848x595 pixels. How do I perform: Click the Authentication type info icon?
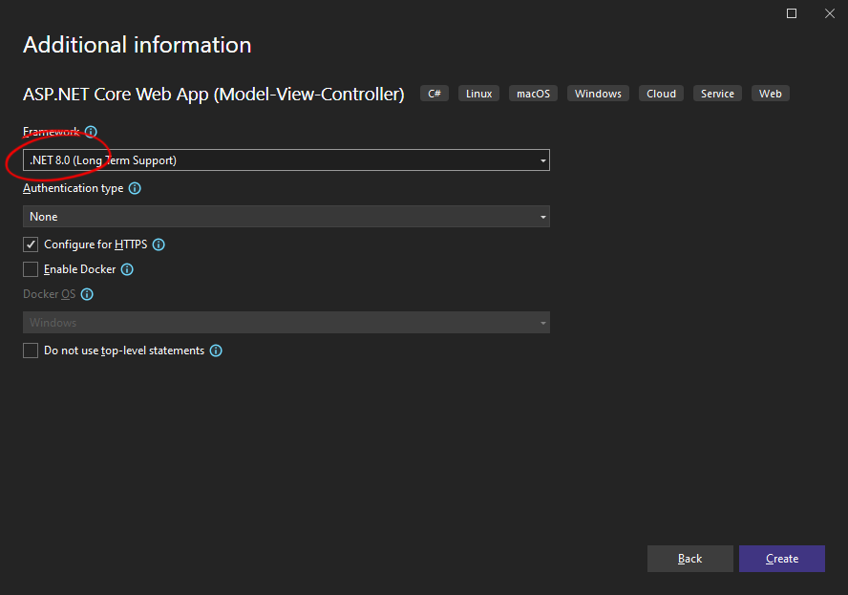[x=134, y=188]
